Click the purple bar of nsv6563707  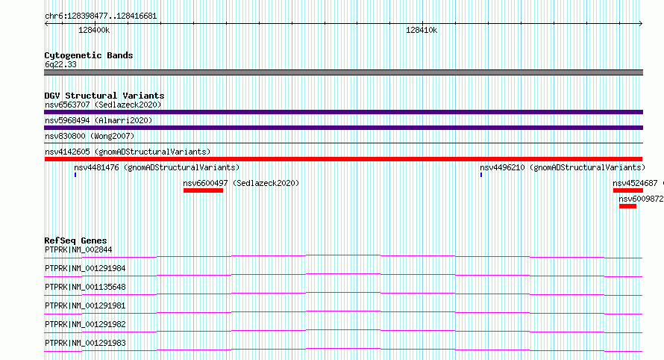(x=343, y=112)
